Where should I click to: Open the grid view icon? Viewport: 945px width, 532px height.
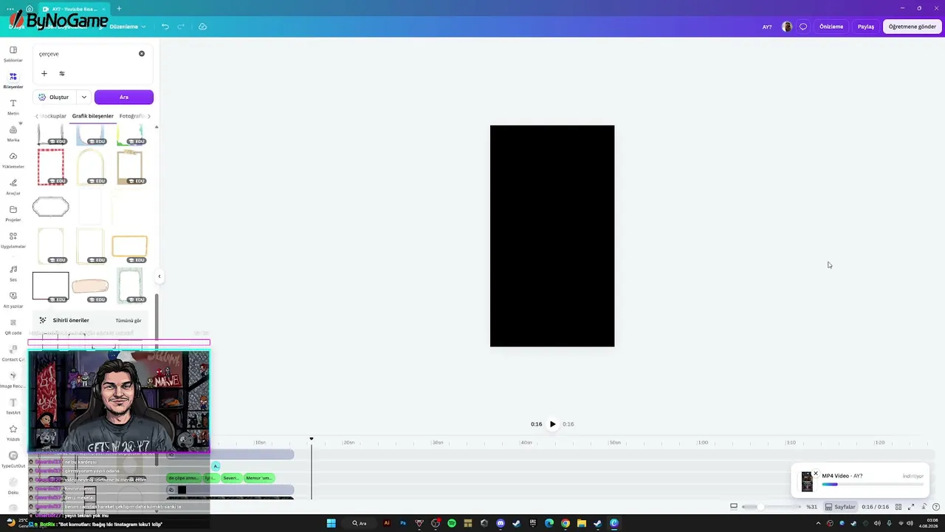pos(898,507)
